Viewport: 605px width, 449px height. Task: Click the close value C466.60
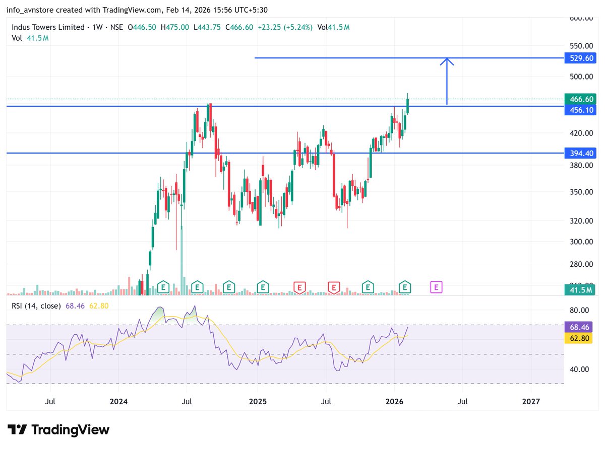coord(240,27)
